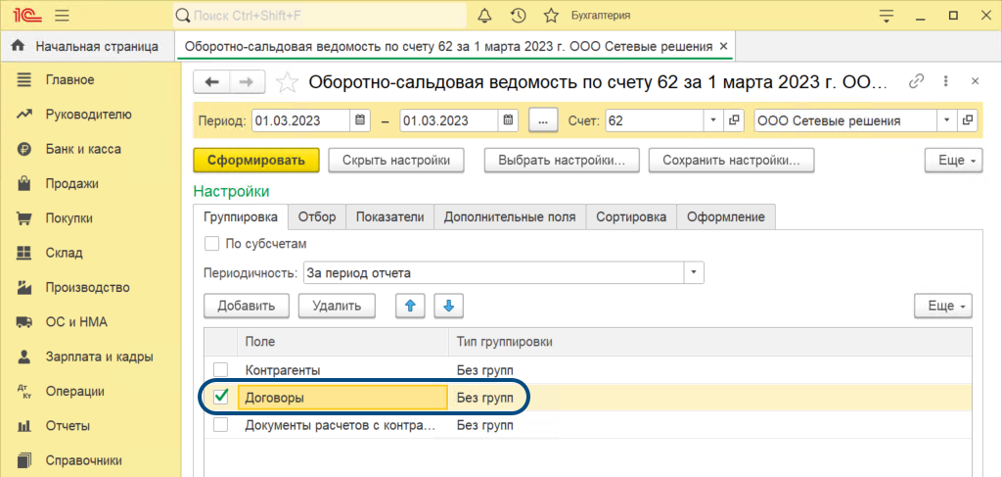Open window settings icon in title bar

tap(885, 16)
